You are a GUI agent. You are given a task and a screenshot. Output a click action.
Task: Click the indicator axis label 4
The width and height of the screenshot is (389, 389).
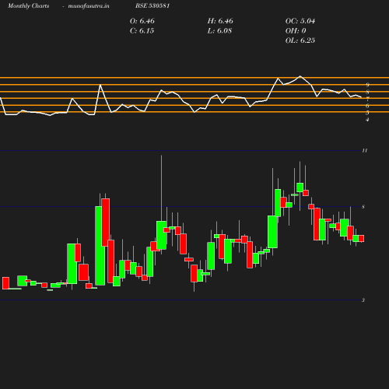point(367,120)
